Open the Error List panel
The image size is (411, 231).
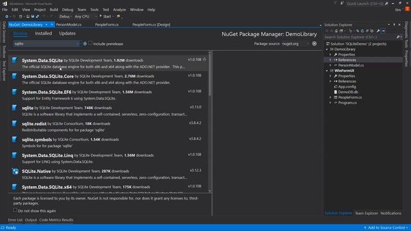(15, 220)
